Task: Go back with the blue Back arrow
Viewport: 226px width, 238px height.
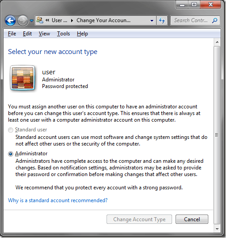Action: (x=10, y=20)
